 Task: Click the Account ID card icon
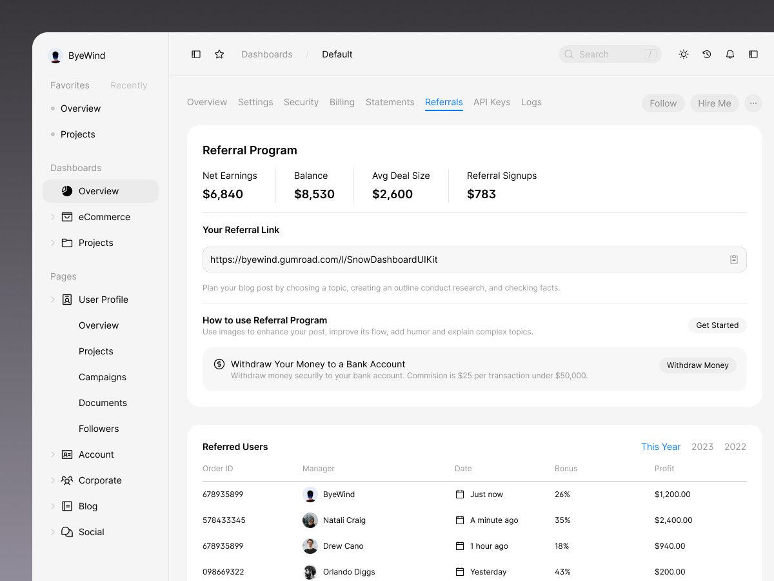67,454
